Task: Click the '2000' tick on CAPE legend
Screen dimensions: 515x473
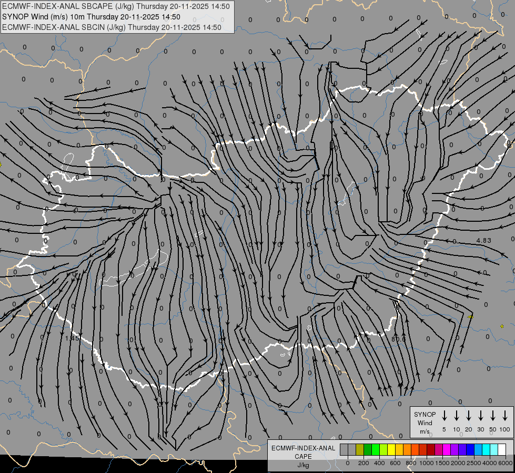Action: coord(458,463)
